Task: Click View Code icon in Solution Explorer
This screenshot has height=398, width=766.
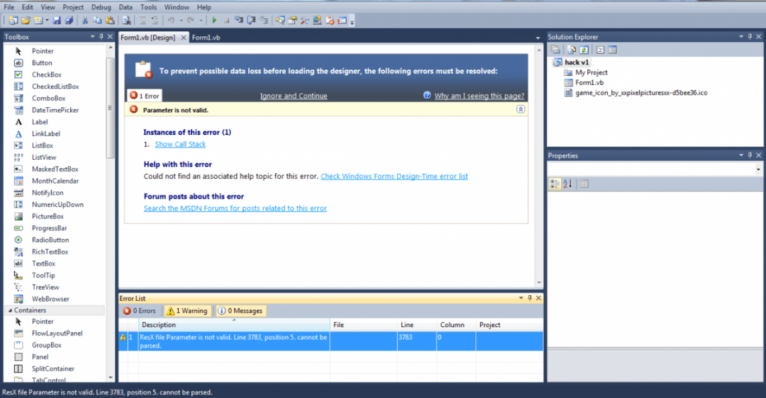Action: [x=600, y=50]
